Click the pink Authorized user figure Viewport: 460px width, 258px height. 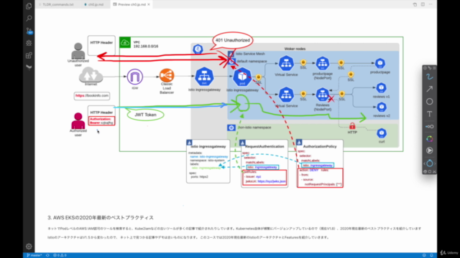(78, 121)
